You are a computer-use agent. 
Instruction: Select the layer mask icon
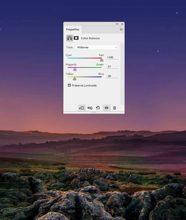(x=76, y=38)
